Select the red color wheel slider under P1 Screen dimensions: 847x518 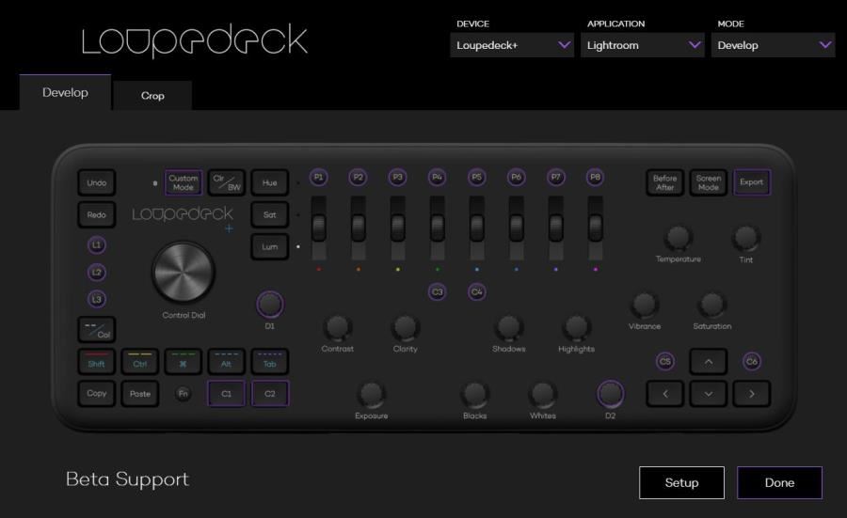(318, 228)
